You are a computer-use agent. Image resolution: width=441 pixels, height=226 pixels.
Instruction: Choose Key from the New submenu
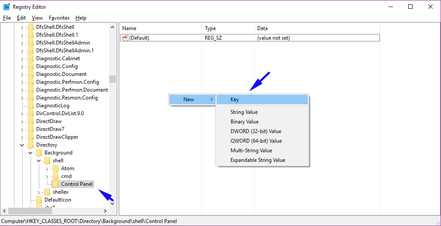(x=234, y=99)
